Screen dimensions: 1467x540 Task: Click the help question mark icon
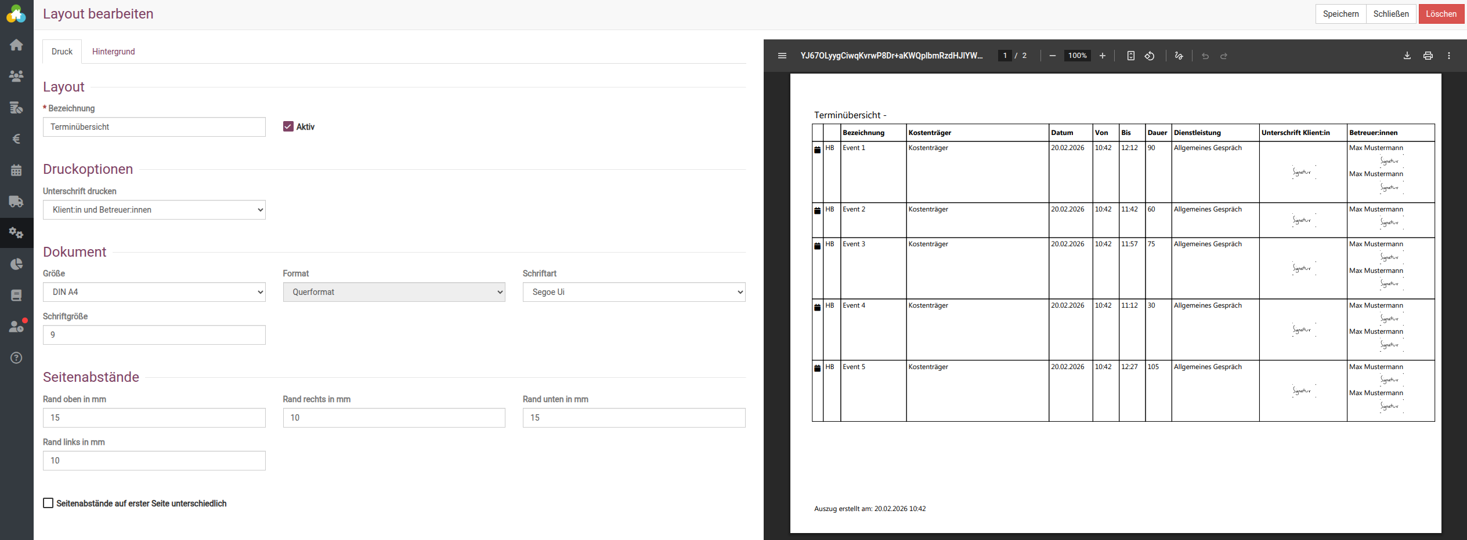coord(16,358)
